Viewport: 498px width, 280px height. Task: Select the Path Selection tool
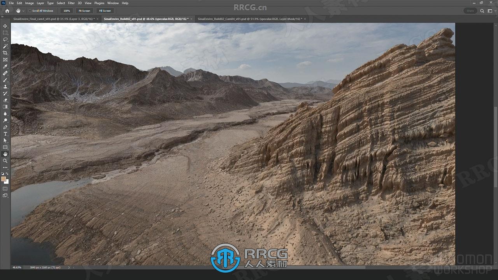click(x=5, y=140)
